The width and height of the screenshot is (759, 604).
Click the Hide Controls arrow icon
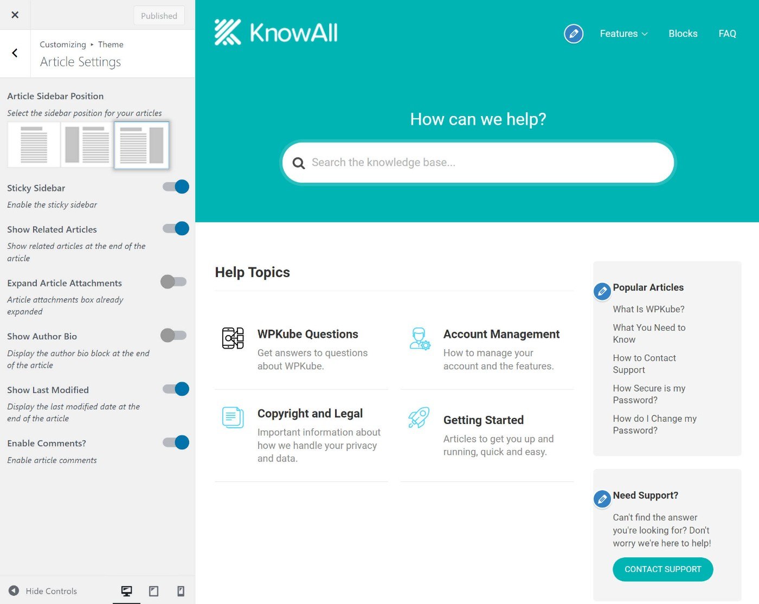click(x=14, y=591)
